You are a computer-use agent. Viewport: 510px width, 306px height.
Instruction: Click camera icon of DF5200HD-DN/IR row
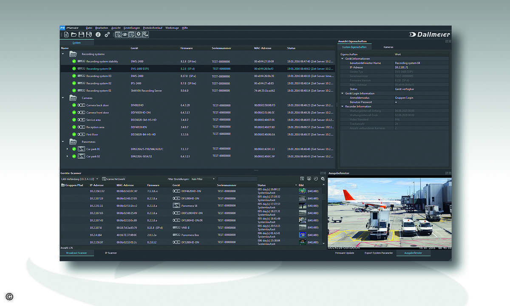tap(176, 220)
